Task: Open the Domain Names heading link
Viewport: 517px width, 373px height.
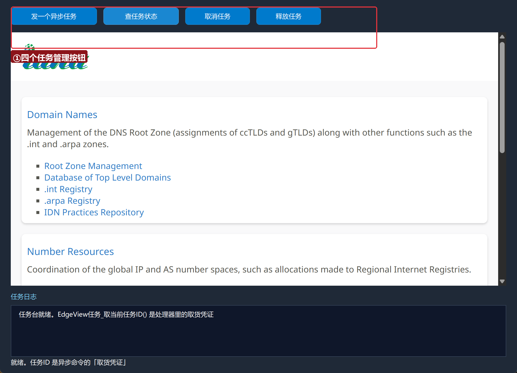Action: coord(62,115)
